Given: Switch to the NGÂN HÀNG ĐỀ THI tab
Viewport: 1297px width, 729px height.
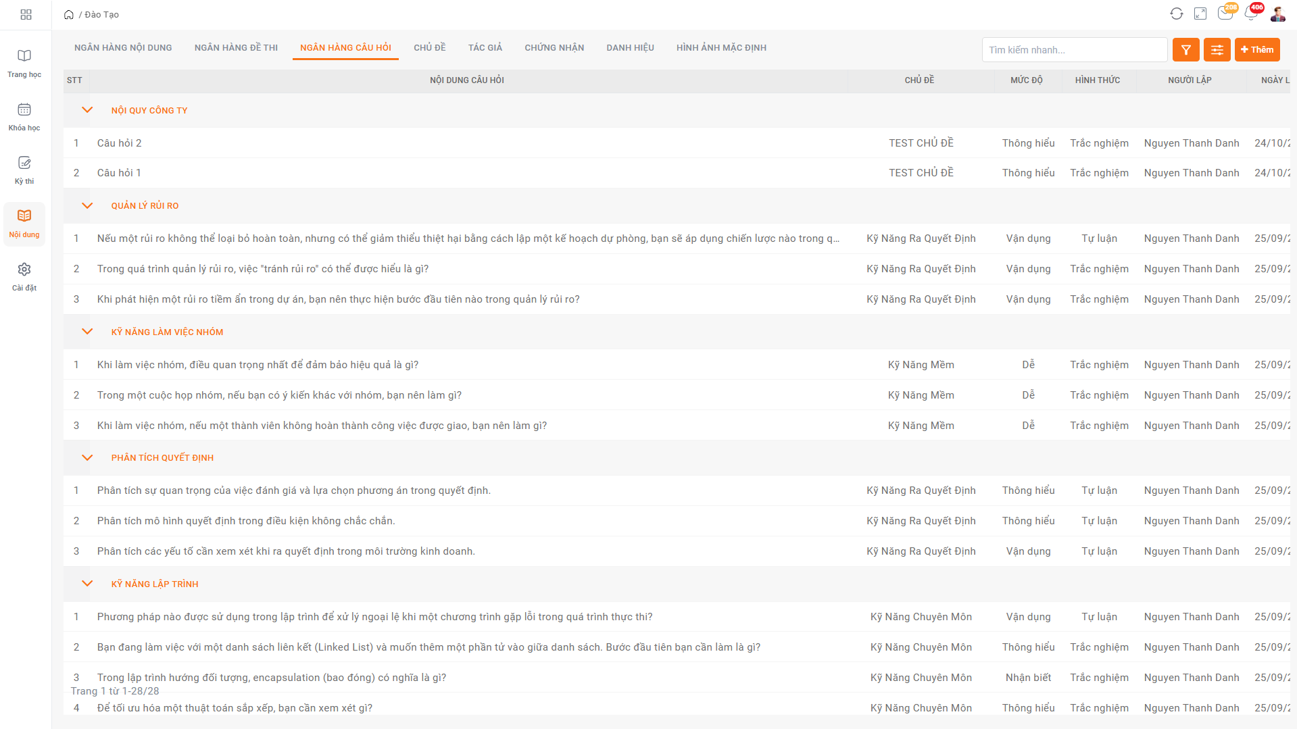Looking at the screenshot, I should click(x=236, y=48).
